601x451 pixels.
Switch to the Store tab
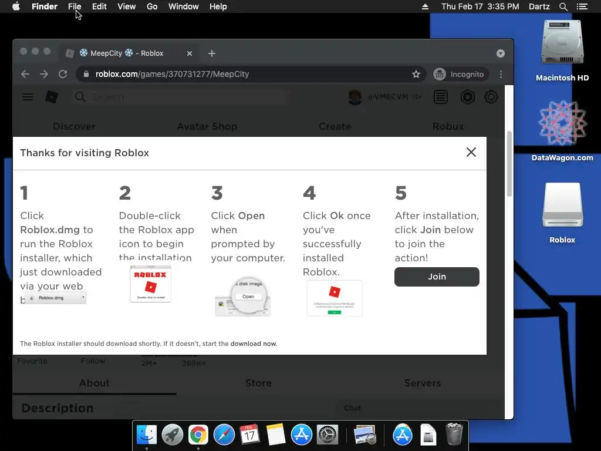[258, 383]
